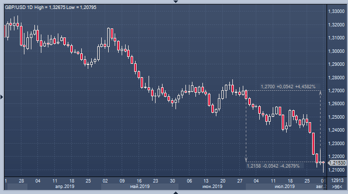
Task: Click the 1,33000 price axis label
Action: pyautogui.click(x=336, y=11)
